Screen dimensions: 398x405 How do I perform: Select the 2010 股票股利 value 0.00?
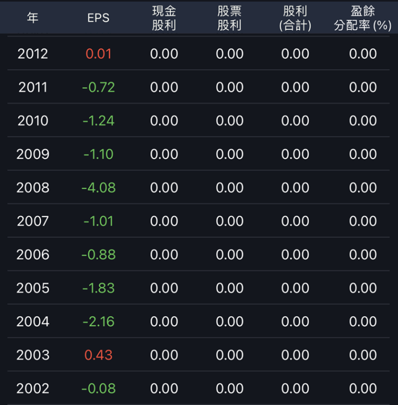(229, 120)
